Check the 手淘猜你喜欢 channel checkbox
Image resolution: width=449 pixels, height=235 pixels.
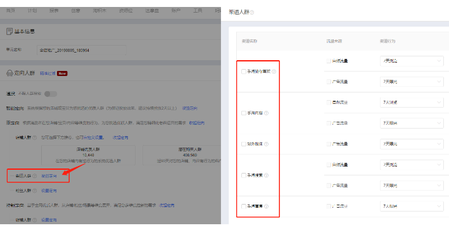(x=244, y=72)
